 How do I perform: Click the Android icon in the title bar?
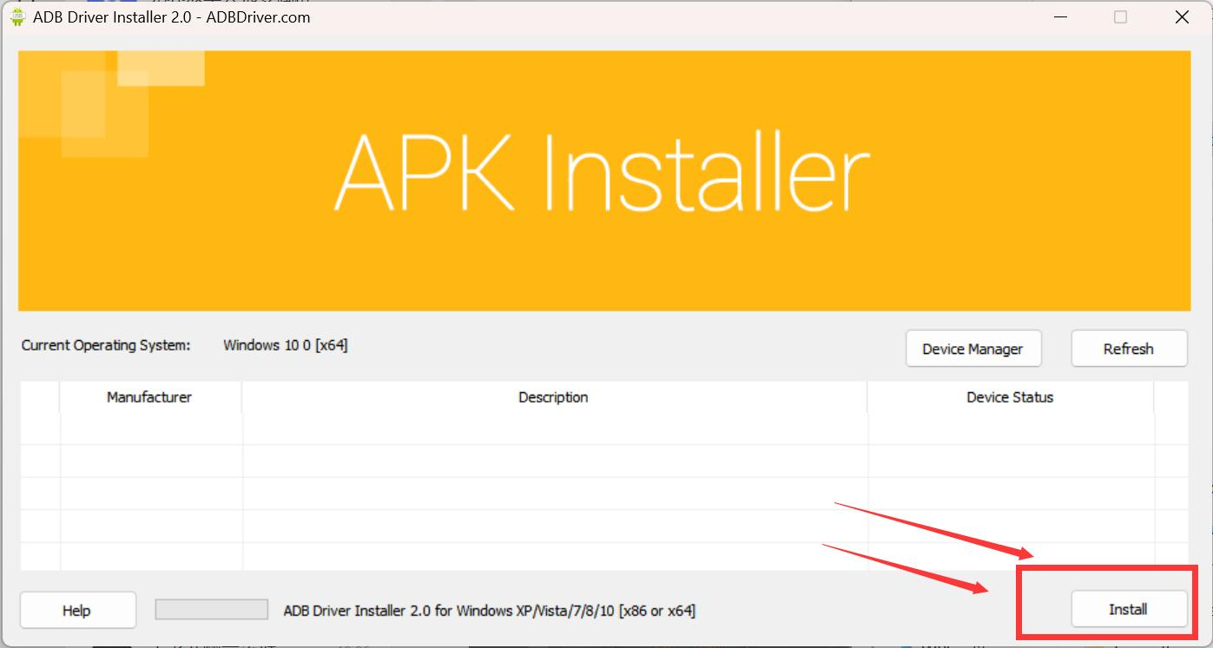[17, 16]
